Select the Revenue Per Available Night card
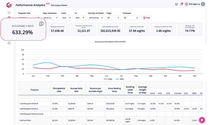211x125 pixels. [84, 29]
